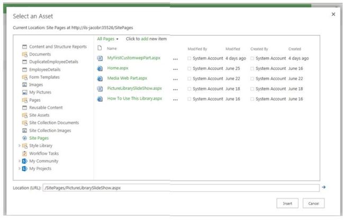Select the PictureLibrarySlideShow.aspx link
344x220 pixels.
pos(134,88)
